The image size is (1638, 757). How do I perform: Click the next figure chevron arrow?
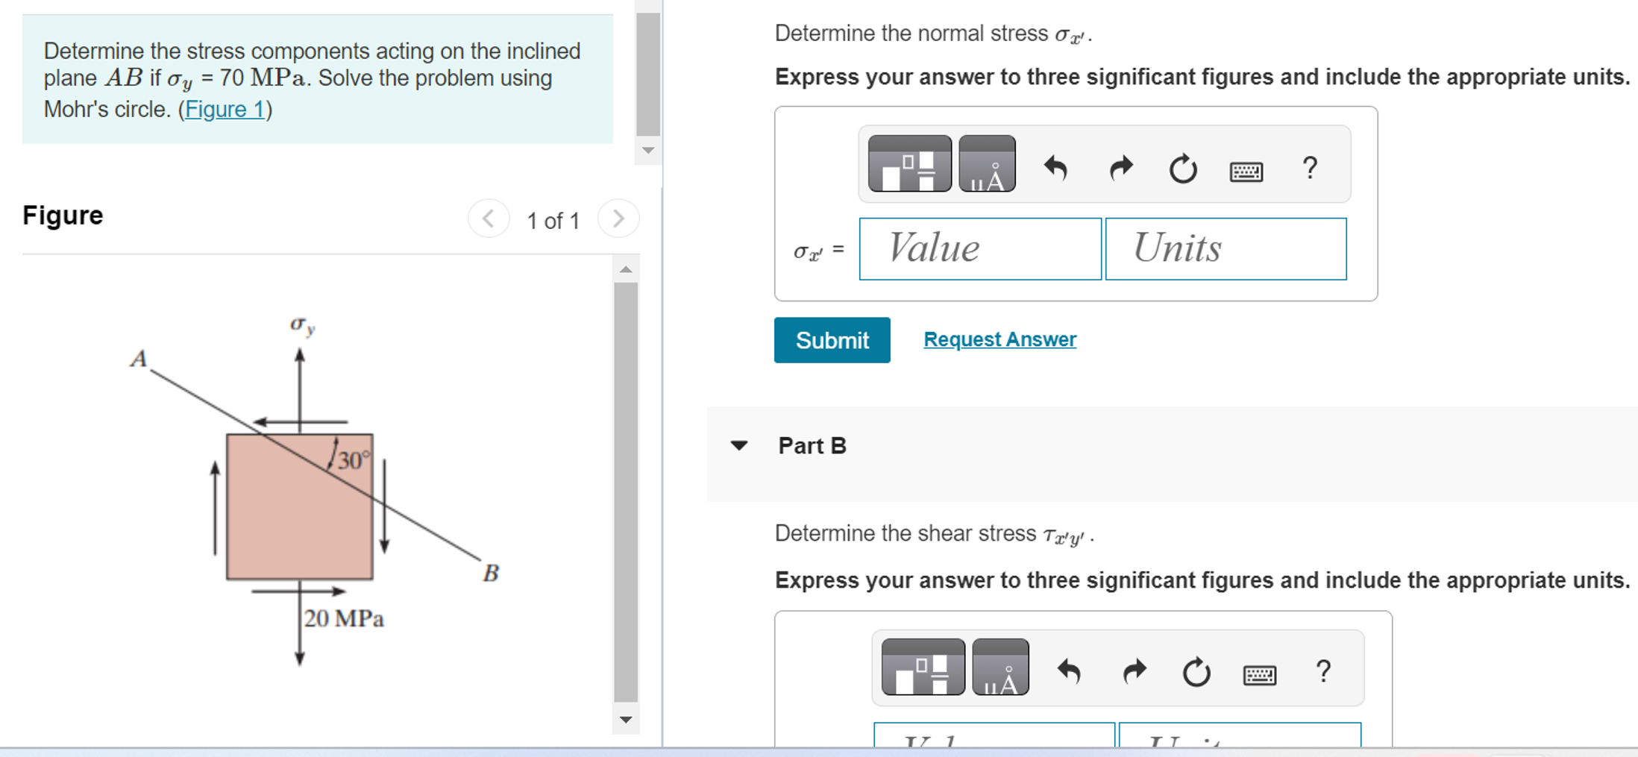click(x=618, y=219)
